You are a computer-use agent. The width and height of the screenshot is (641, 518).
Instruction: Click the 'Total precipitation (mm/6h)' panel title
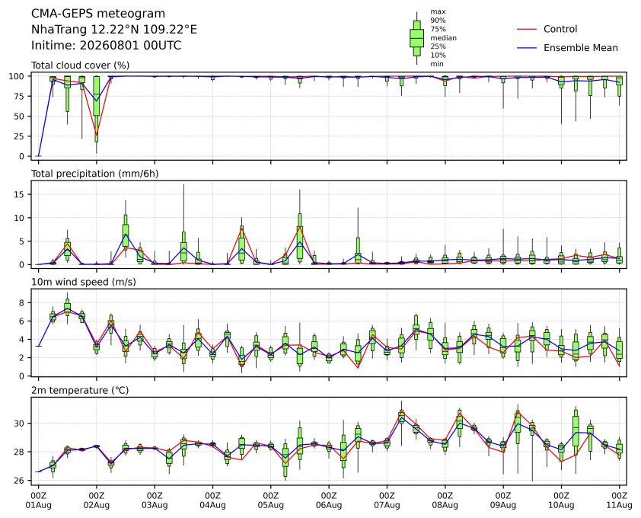tap(95, 174)
